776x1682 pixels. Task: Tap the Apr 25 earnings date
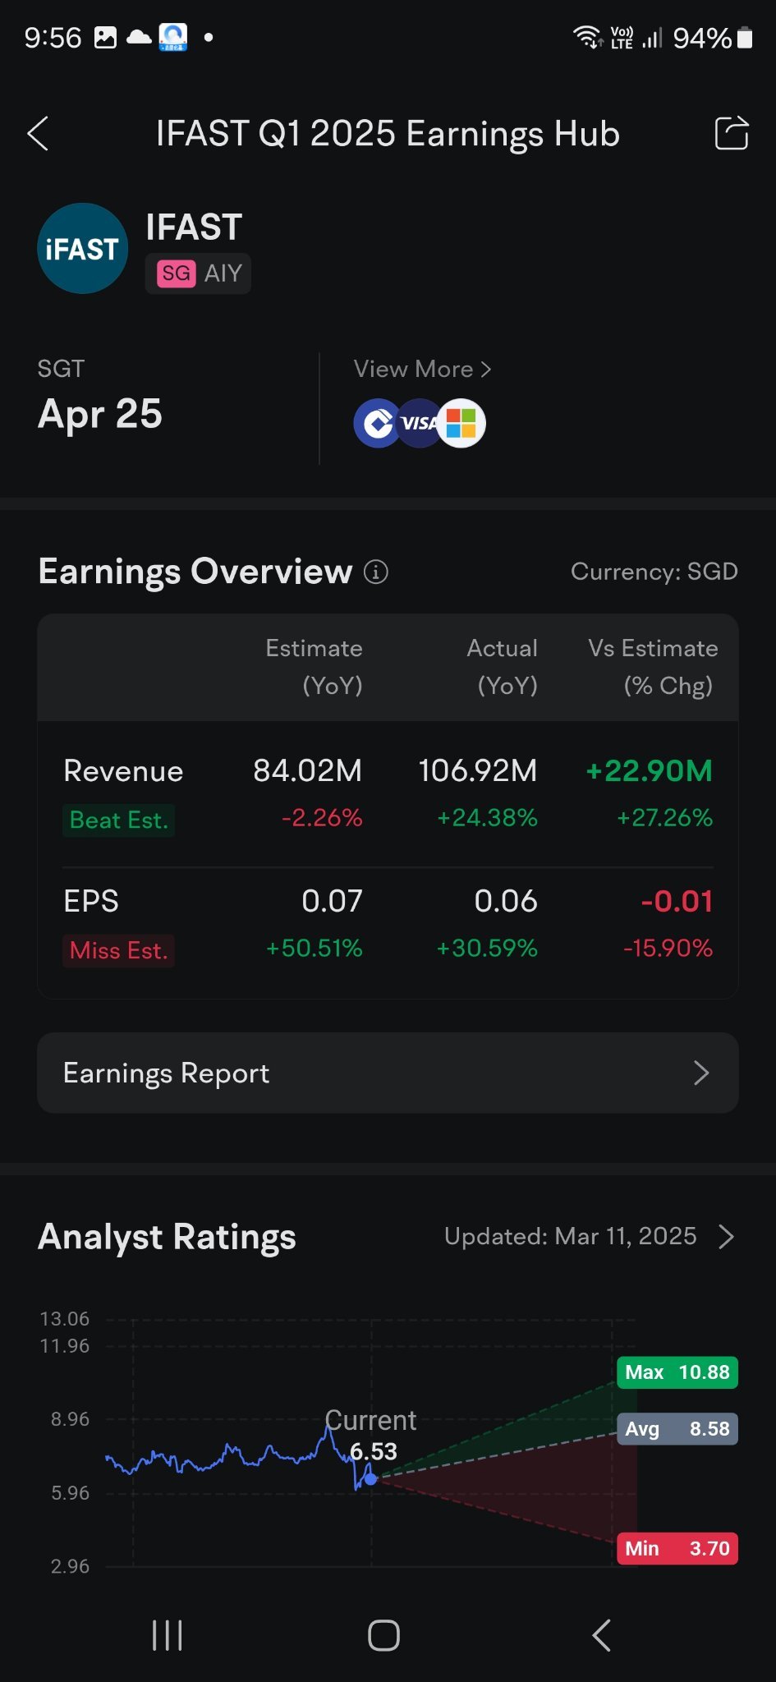click(x=100, y=414)
